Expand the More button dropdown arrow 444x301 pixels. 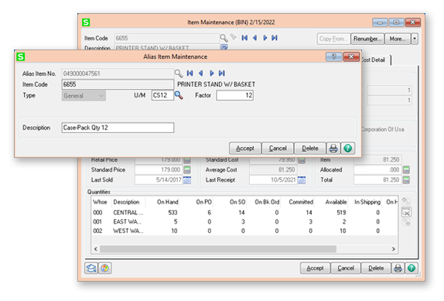coord(415,39)
